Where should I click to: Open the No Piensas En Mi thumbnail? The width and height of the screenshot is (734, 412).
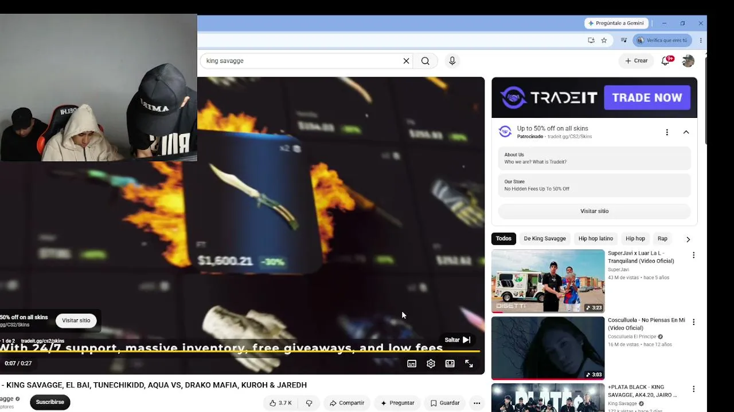[x=548, y=348]
